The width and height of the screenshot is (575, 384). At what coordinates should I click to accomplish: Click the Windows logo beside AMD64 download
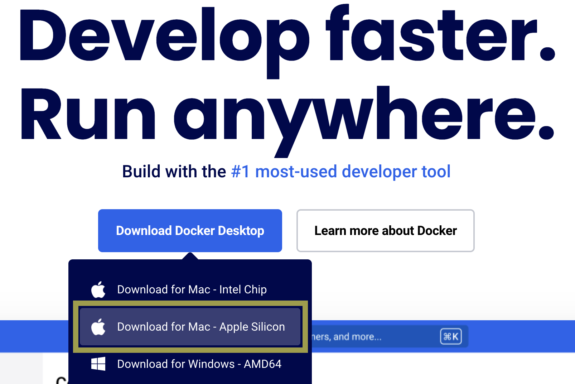pyautogui.click(x=98, y=364)
